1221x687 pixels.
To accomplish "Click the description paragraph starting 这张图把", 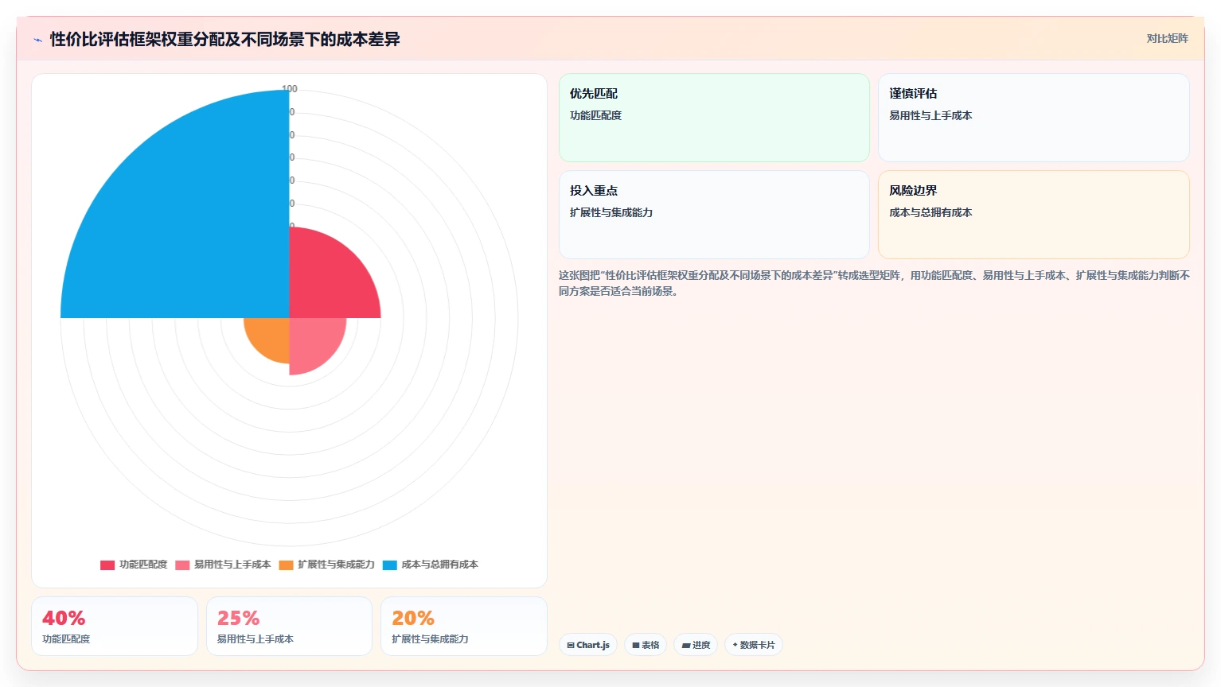I will (874, 283).
